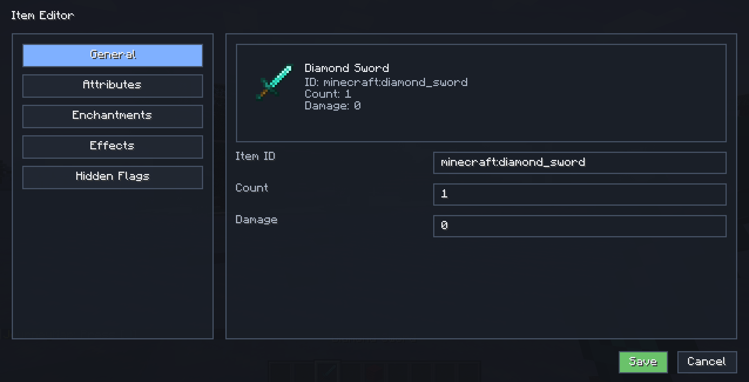Click the preview 'Damage: 0' line
749x382 pixels.
[333, 106]
